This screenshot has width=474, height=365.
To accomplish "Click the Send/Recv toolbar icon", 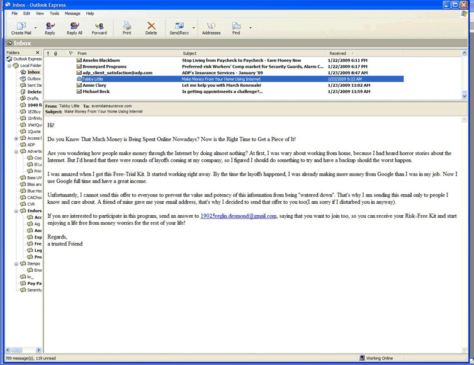I will point(178,28).
